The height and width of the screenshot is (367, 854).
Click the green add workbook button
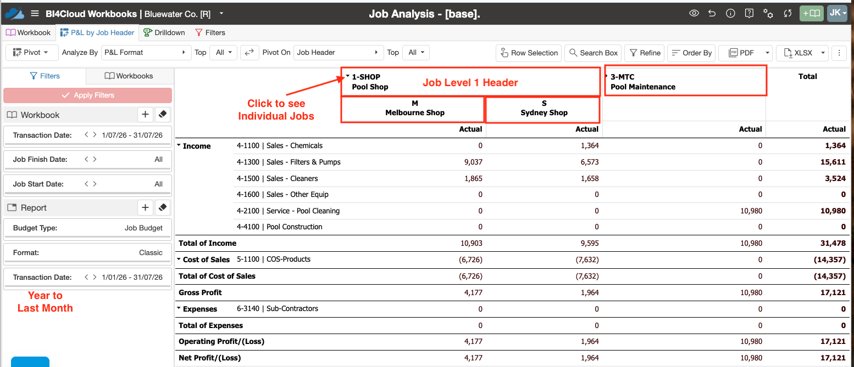coord(812,14)
